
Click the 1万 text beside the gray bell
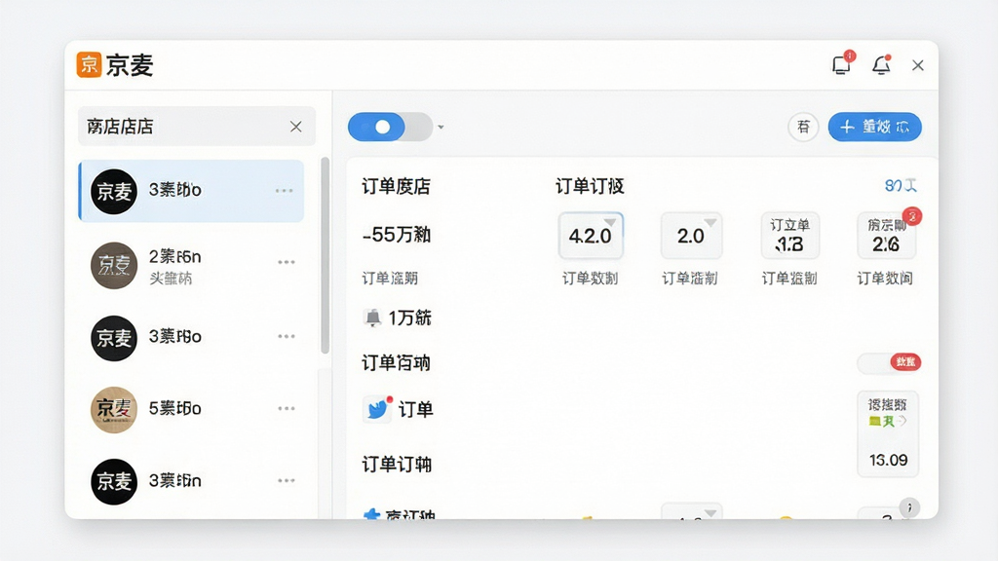click(x=410, y=318)
